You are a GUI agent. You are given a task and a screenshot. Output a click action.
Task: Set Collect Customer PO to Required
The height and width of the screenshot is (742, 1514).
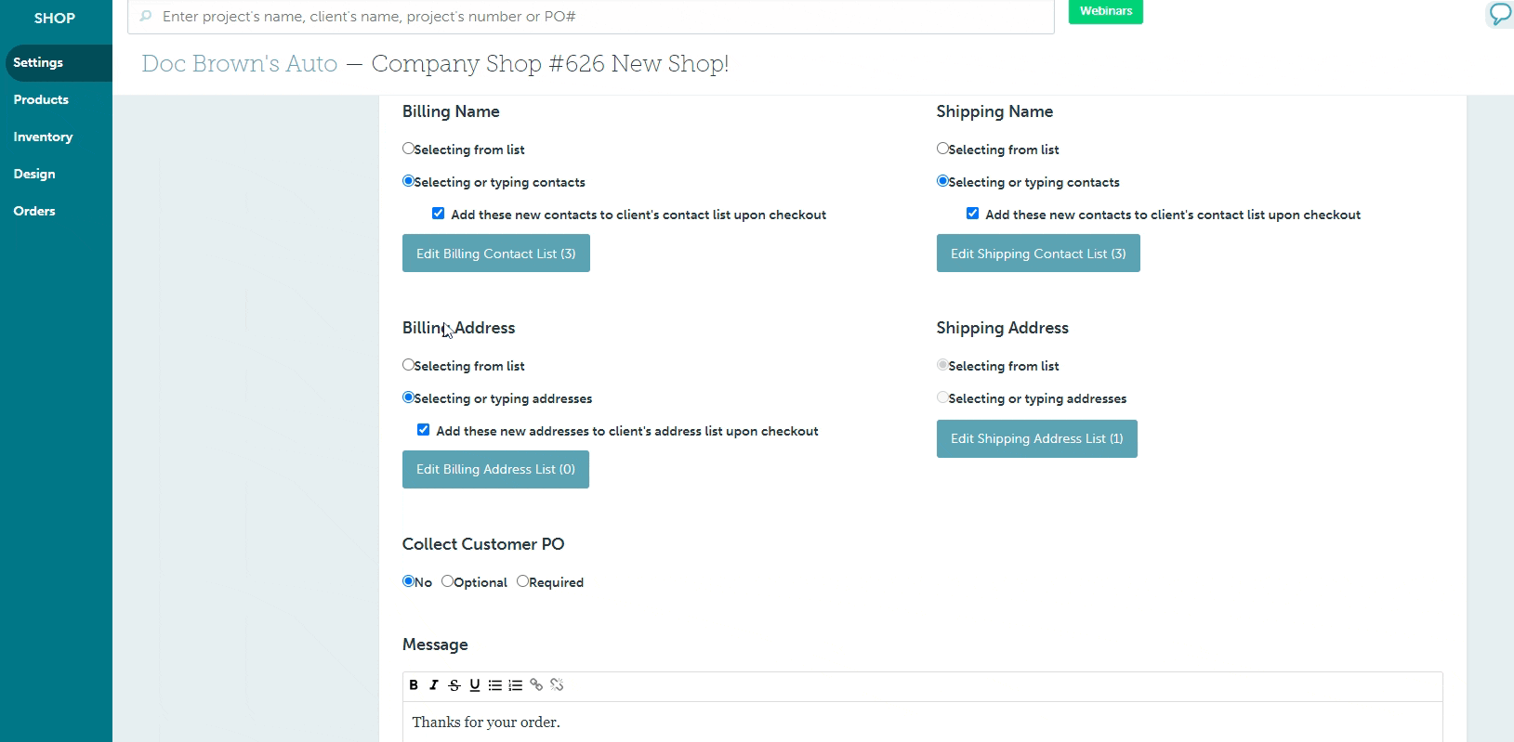523,581
